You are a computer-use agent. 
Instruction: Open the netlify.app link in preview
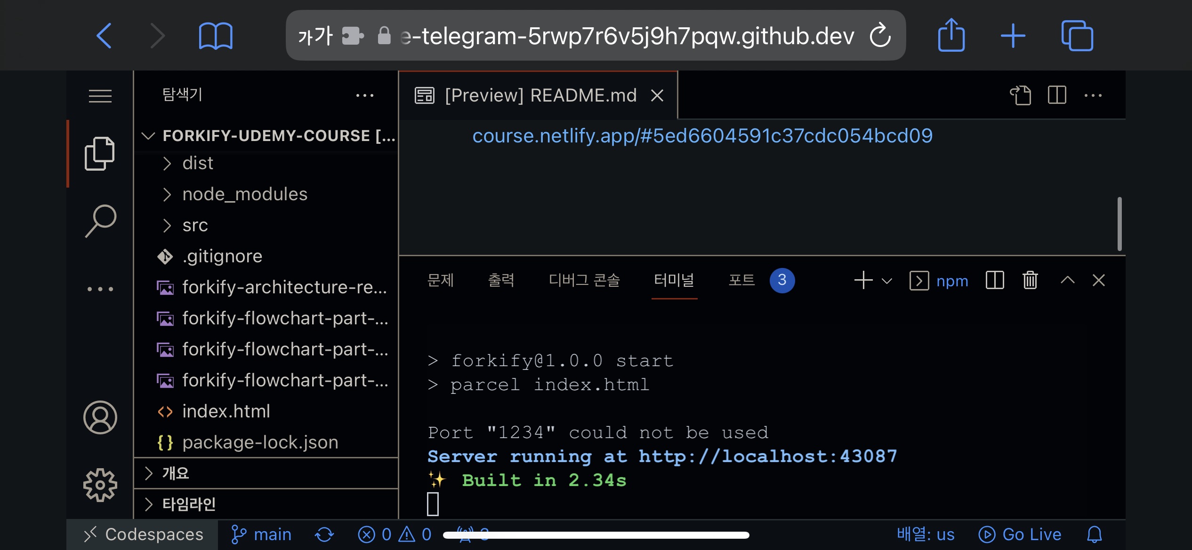[x=702, y=136]
